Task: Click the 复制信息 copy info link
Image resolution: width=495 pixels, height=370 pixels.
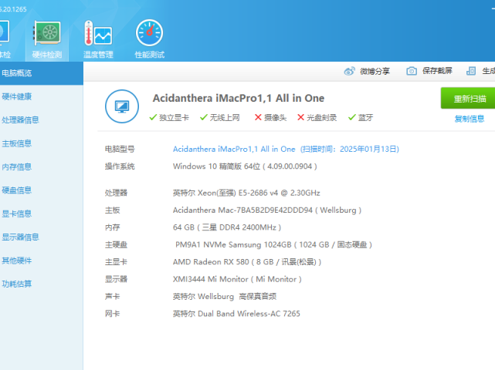Action: pos(470,119)
